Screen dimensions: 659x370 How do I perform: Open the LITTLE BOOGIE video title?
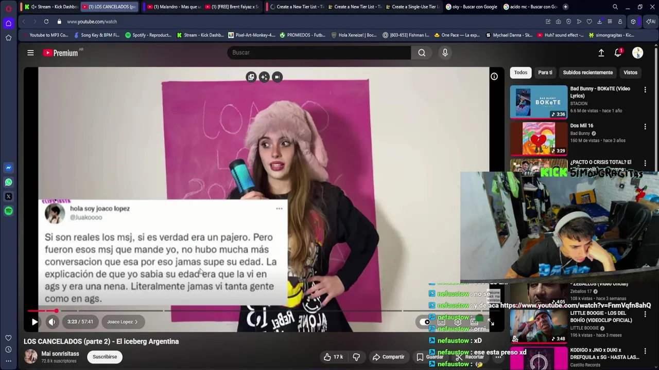[600, 317]
